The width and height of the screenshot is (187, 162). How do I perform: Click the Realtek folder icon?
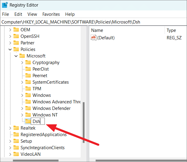[x=16, y=128]
